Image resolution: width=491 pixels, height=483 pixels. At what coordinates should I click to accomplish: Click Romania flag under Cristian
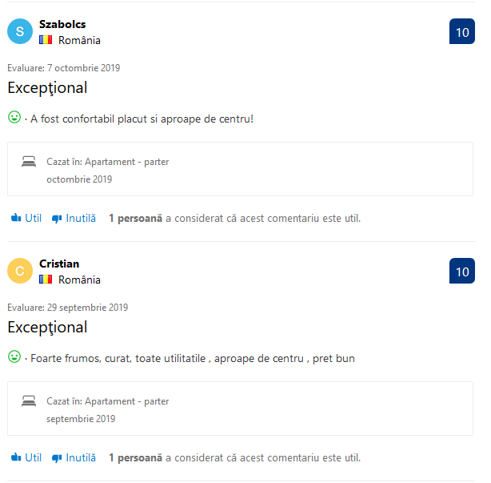click(46, 279)
